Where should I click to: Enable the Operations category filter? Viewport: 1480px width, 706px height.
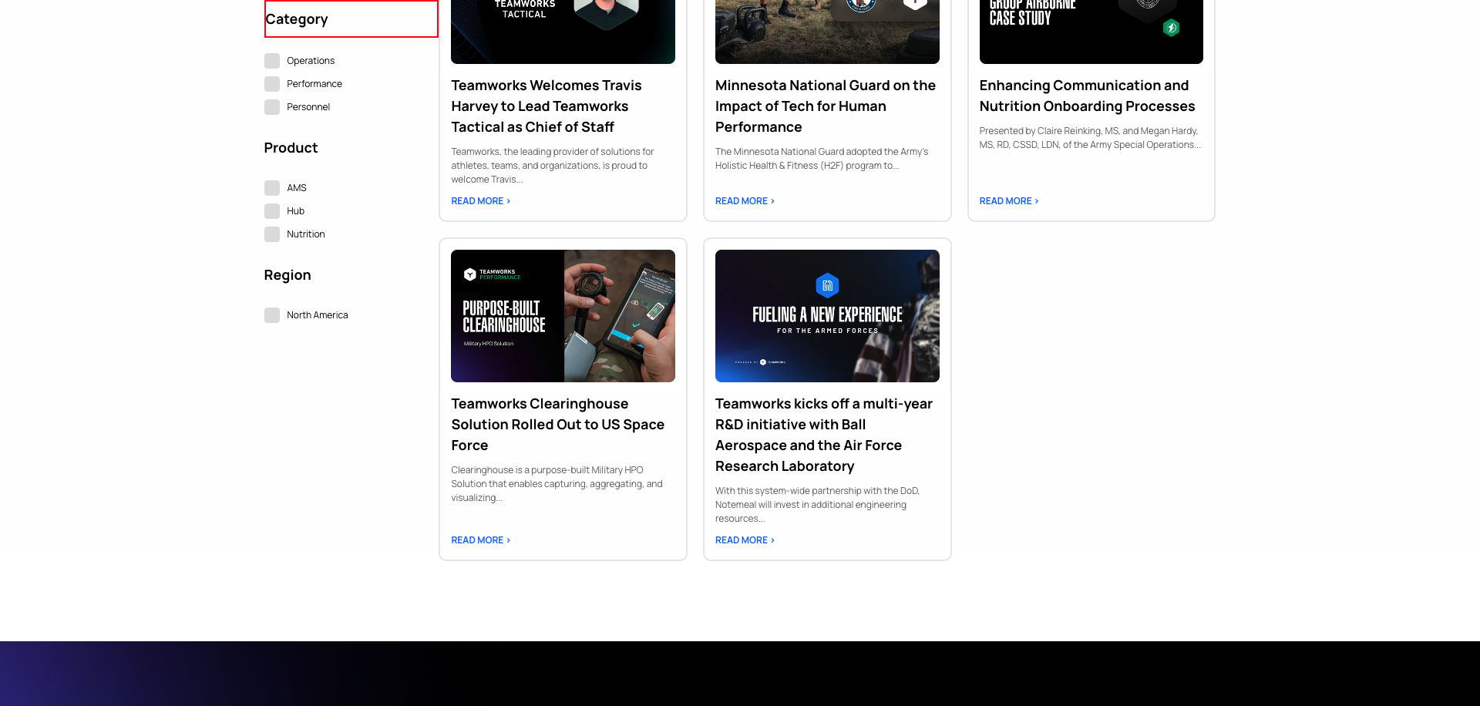click(271, 60)
